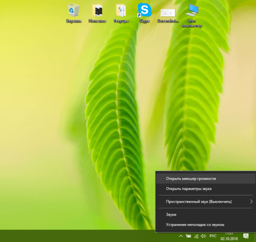Select the Skype shortcut icon
This screenshot has width=256, height=242.
pyautogui.click(x=144, y=10)
